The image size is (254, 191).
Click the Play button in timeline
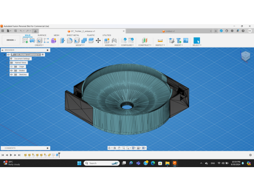tap(11, 155)
